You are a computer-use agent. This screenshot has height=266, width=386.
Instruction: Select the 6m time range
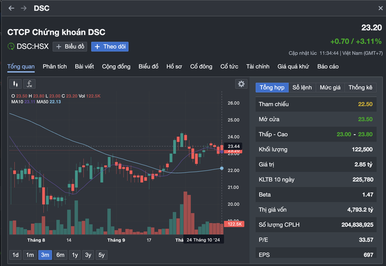tap(60, 255)
